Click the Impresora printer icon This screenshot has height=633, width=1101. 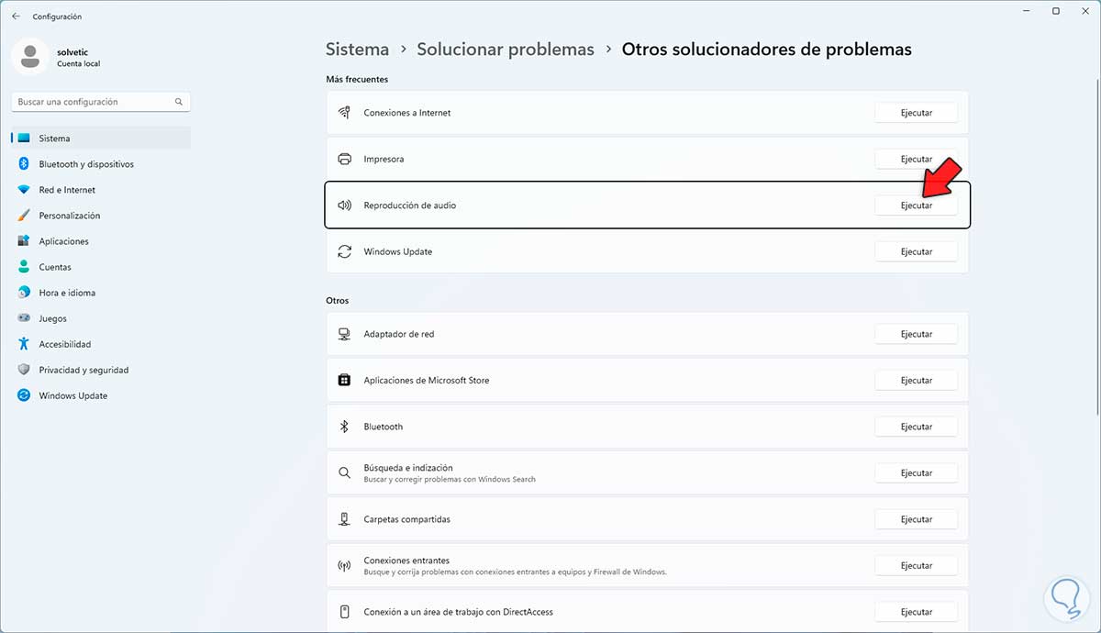pyautogui.click(x=344, y=158)
